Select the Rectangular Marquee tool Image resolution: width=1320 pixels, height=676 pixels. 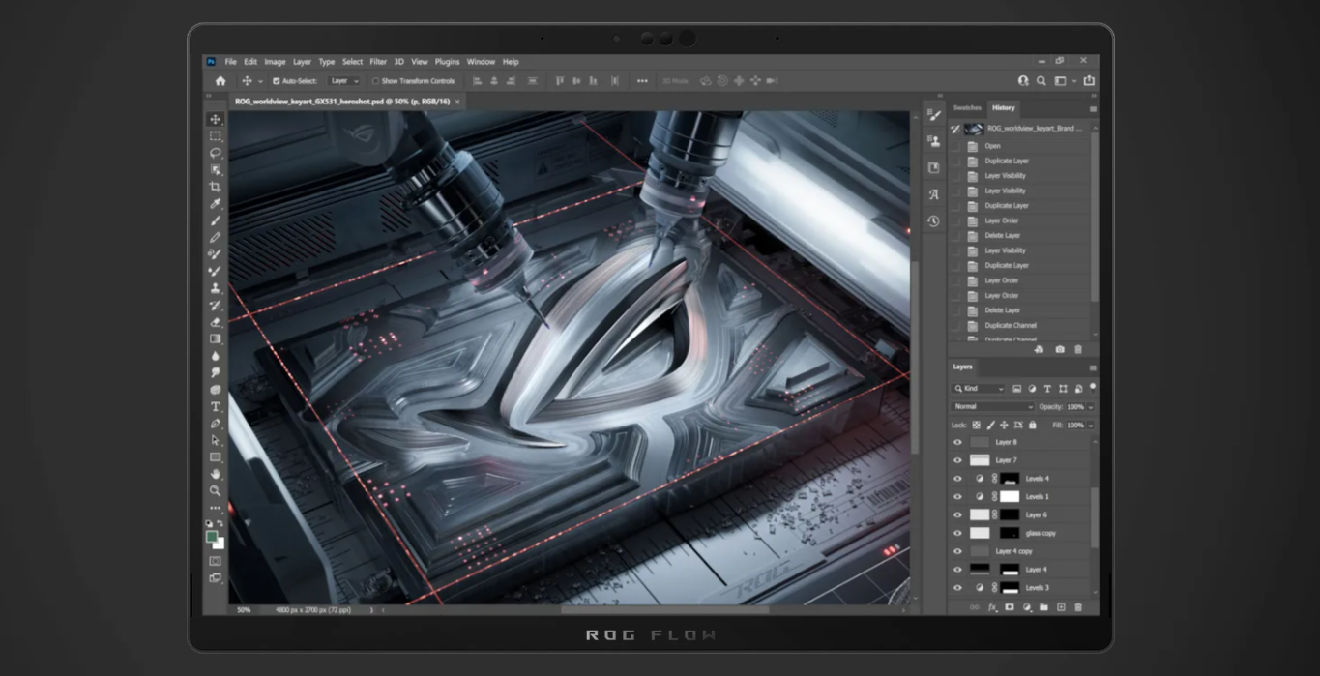tap(215, 136)
